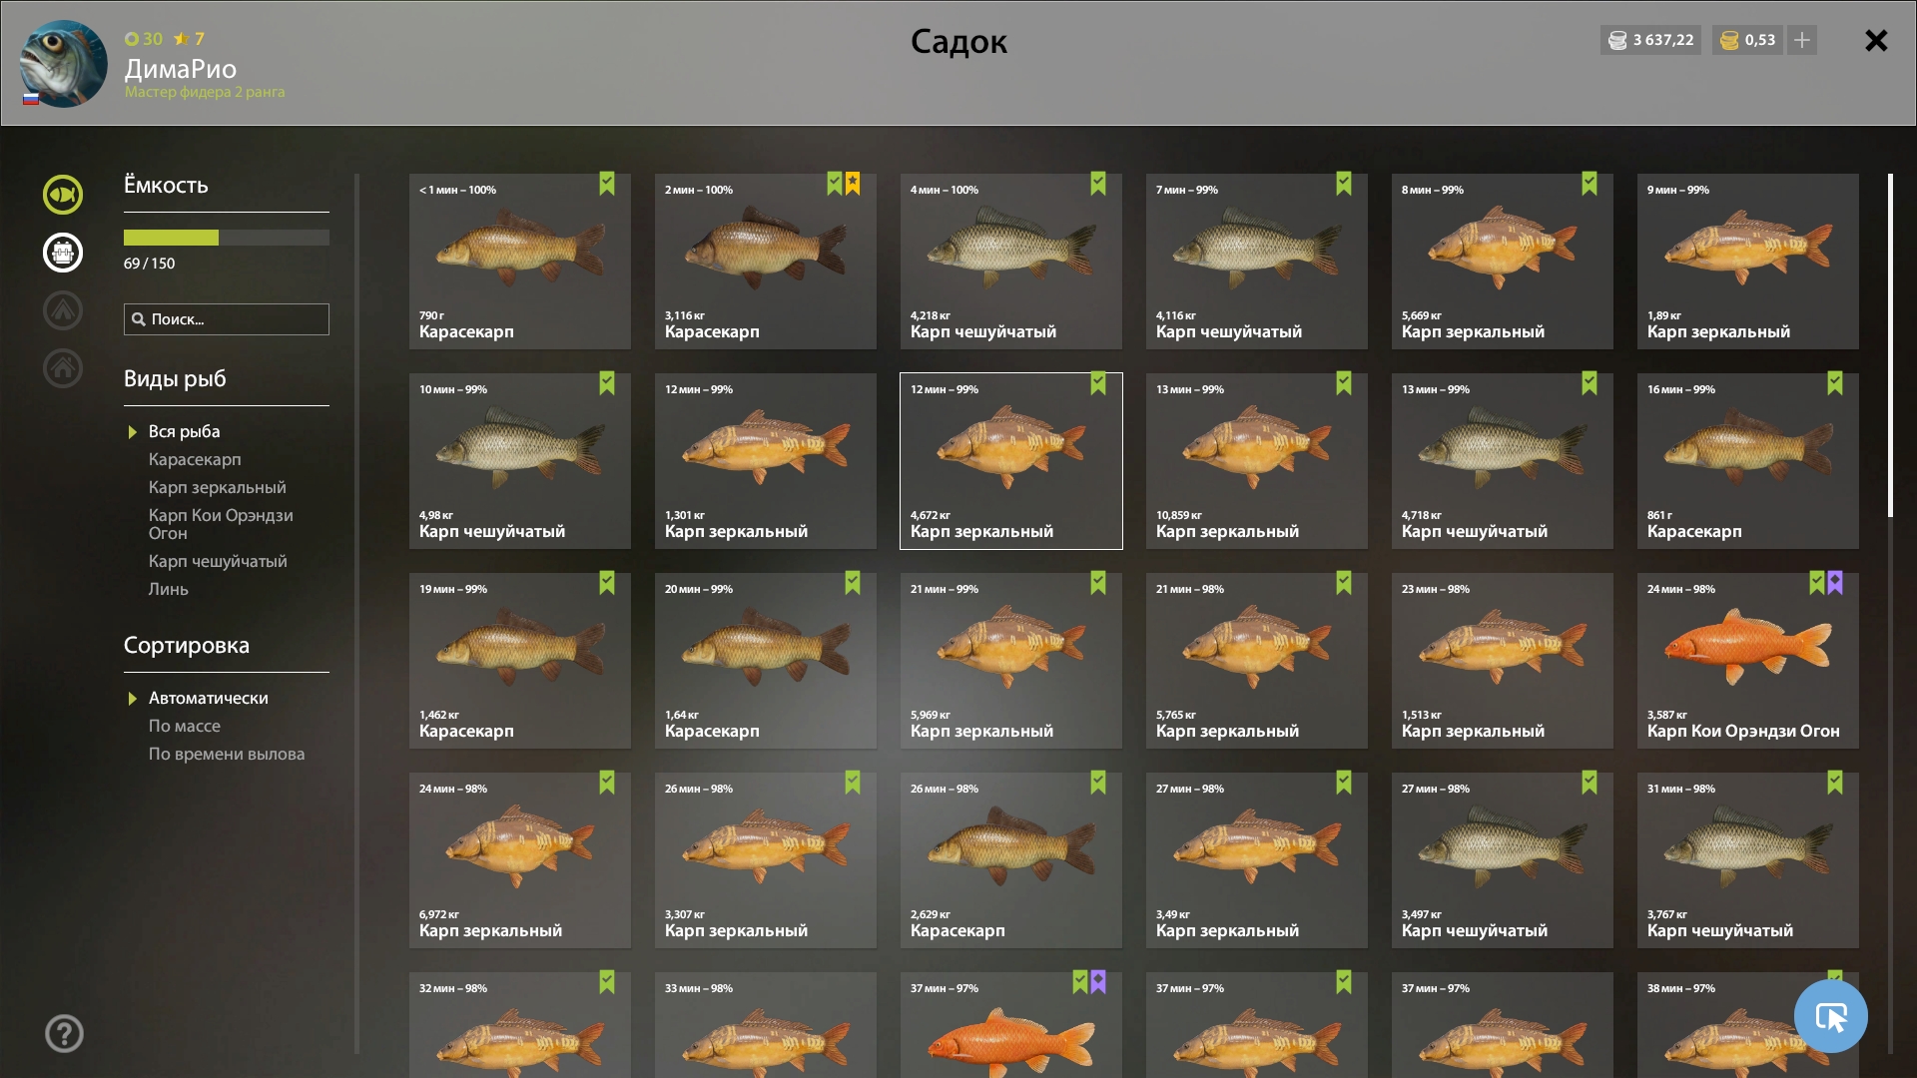Click the blue floating cursor button
This screenshot has height=1078, width=1917.
1831,1016
